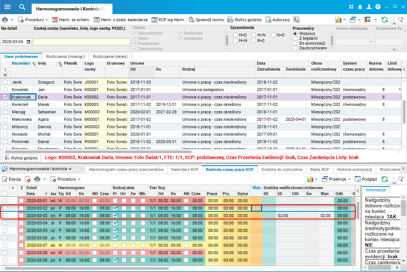Viewport: 407px width, 272px height.
Task: Open the Rozliczenie (miesiąc) tab
Action: tap(66, 56)
